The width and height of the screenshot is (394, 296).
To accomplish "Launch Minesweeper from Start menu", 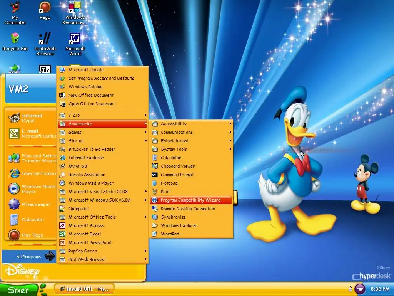I will (32, 204).
